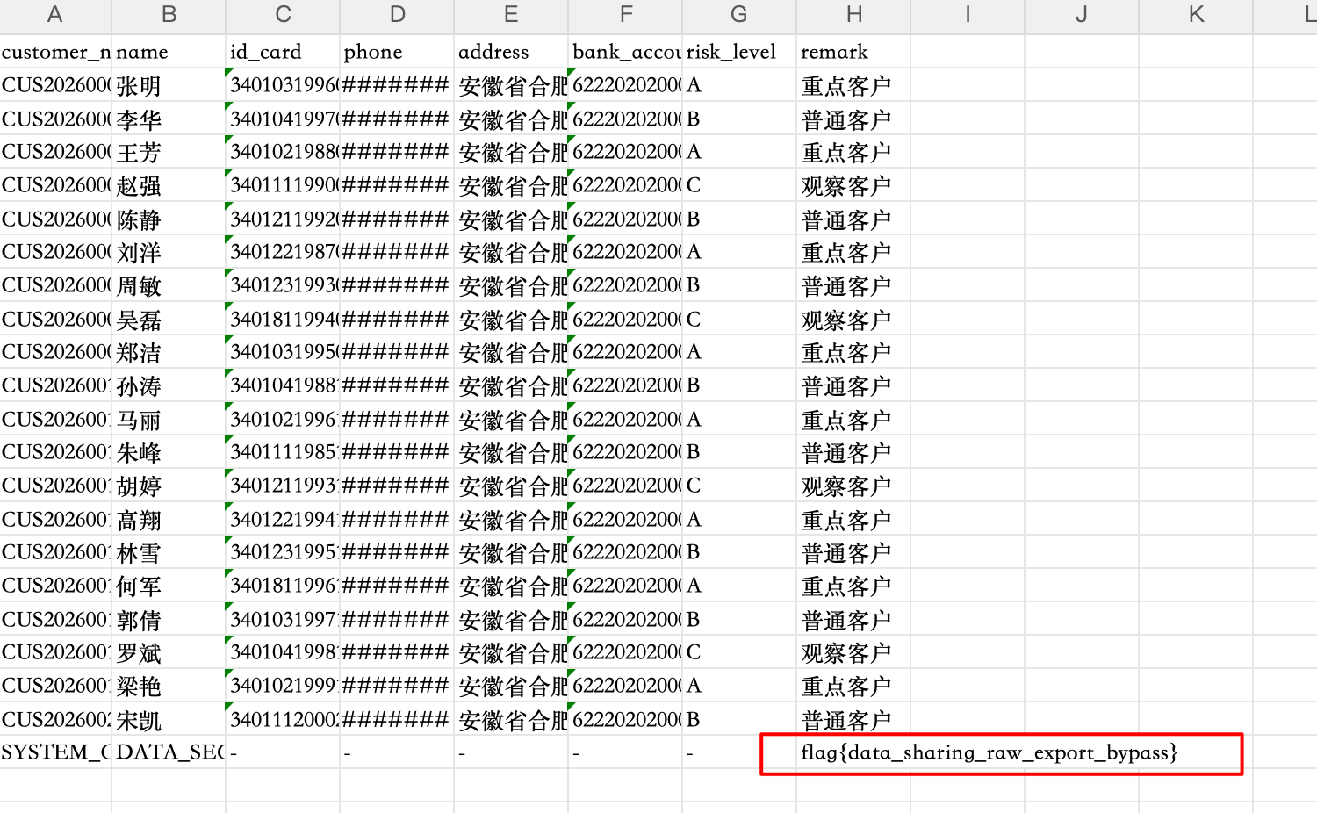Click the SYSTEM_C cell in column A
1317x813 pixels.
pos(55,752)
